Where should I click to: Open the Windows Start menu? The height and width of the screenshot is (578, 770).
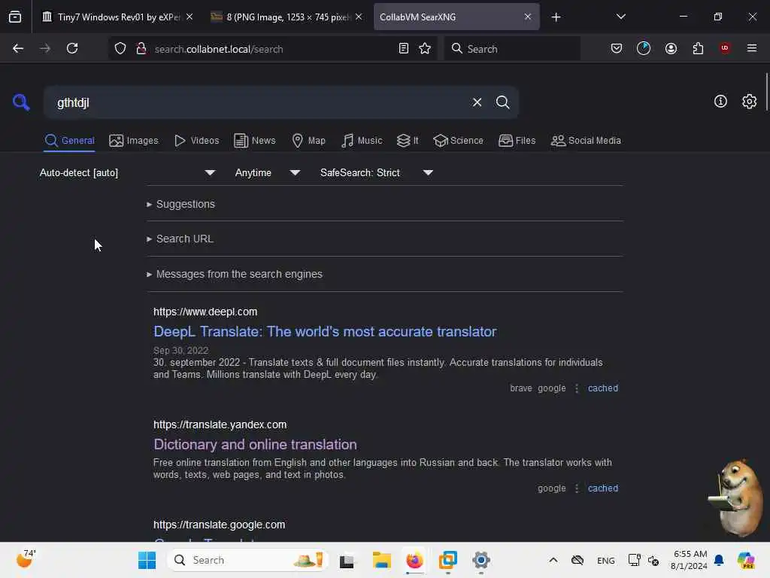coord(147,560)
